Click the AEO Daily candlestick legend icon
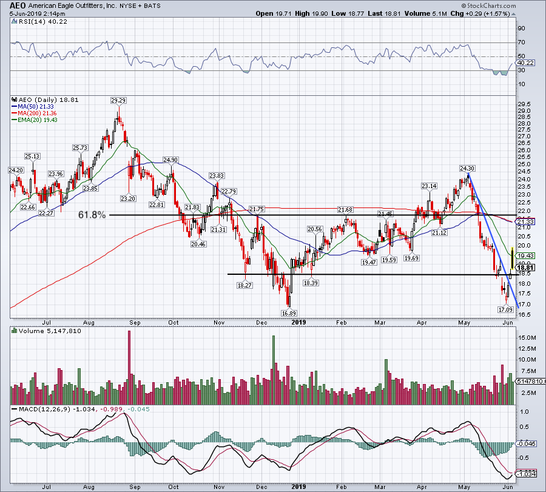The height and width of the screenshot is (492, 546). click(x=15, y=99)
